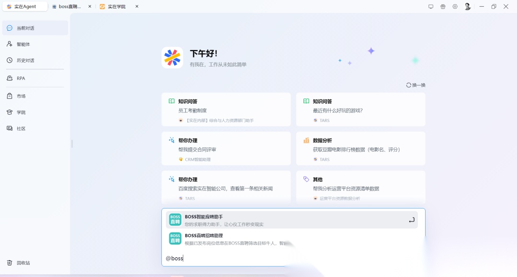The image size is (517, 277).
Task: Open the 当前对话 sidebar item
Action: [x=35, y=28]
